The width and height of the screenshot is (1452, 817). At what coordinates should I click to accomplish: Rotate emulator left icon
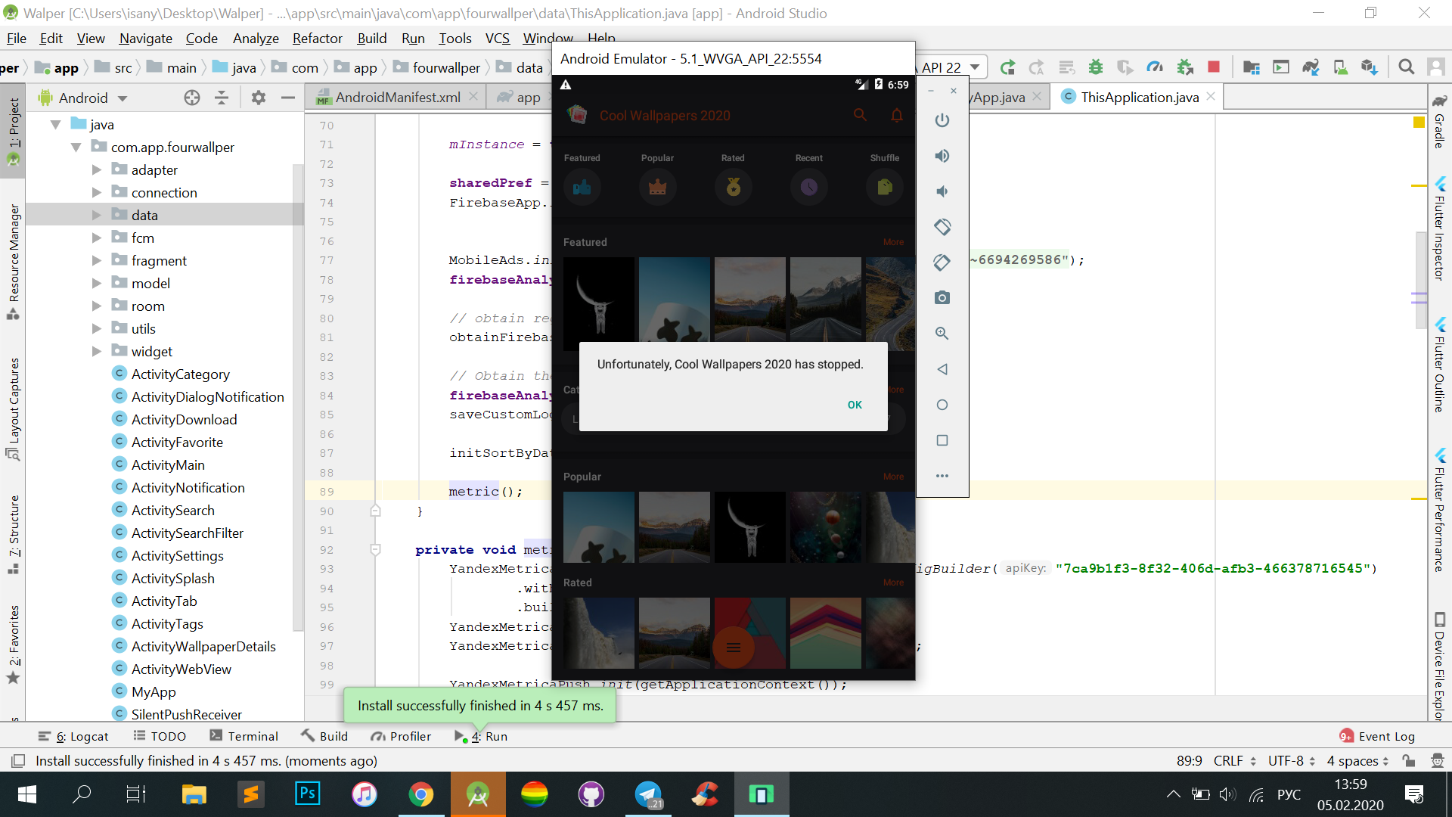click(942, 227)
